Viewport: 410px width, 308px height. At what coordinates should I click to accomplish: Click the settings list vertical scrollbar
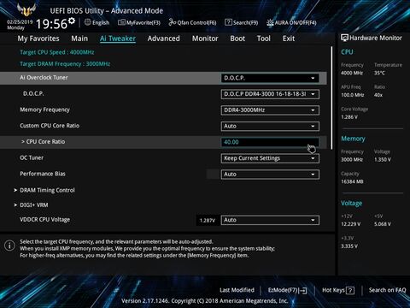(x=331, y=98)
